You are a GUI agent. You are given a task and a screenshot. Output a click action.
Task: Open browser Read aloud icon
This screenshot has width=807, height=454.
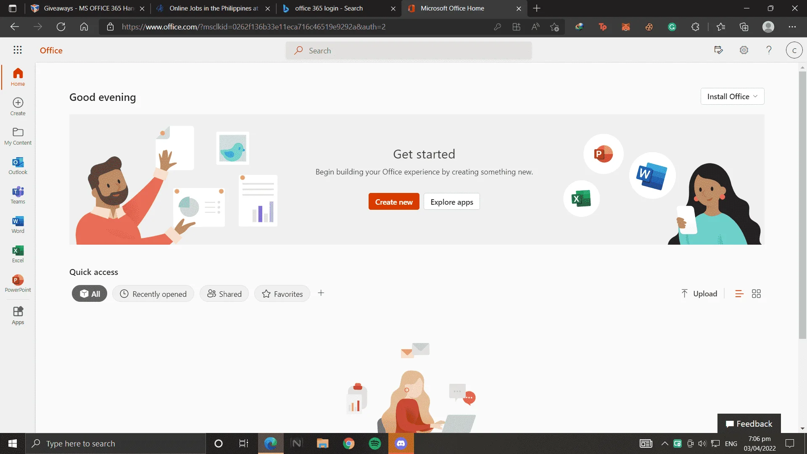pos(535,27)
